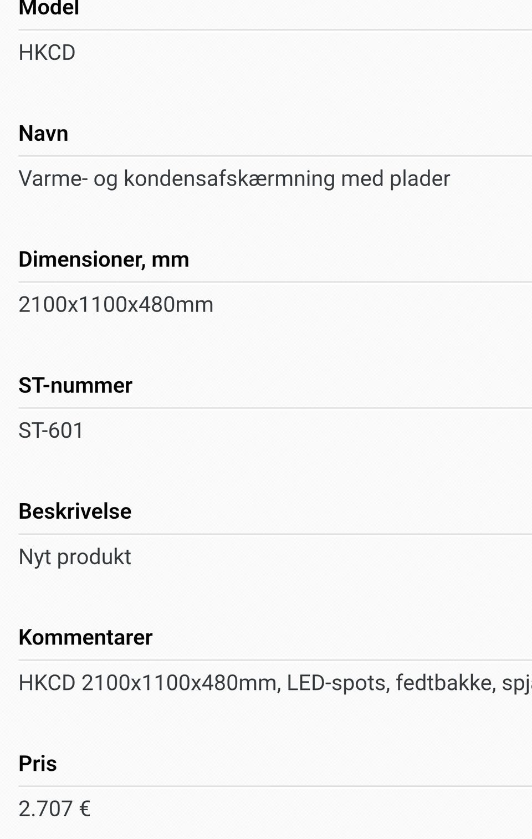532x839 pixels.
Task: Click the Model field heading
Action: [49, 8]
